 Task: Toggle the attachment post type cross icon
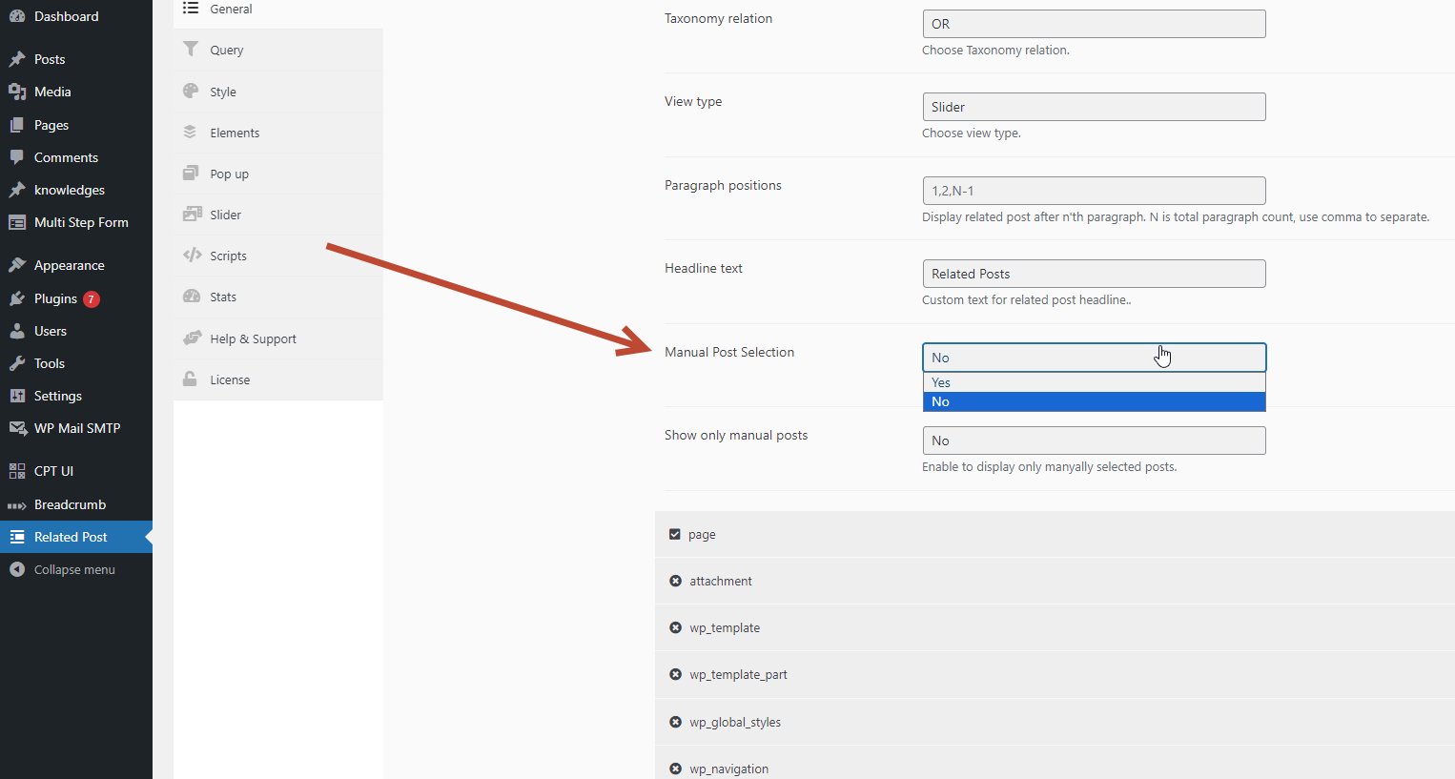click(675, 581)
